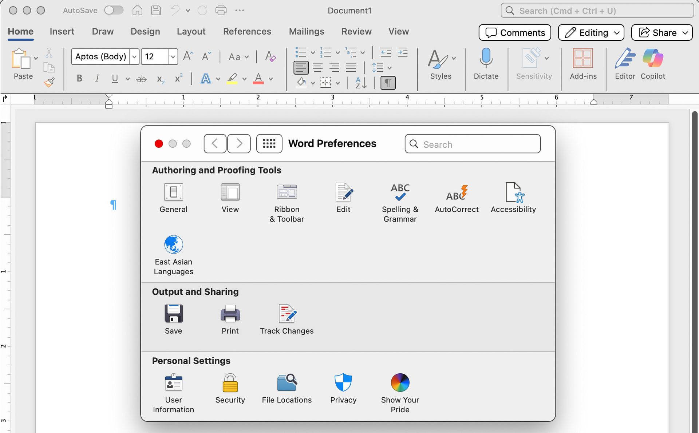The image size is (699, 433).
Task: Toggle bold formatting
Action: pyautogui.click(x=79, y=79)
